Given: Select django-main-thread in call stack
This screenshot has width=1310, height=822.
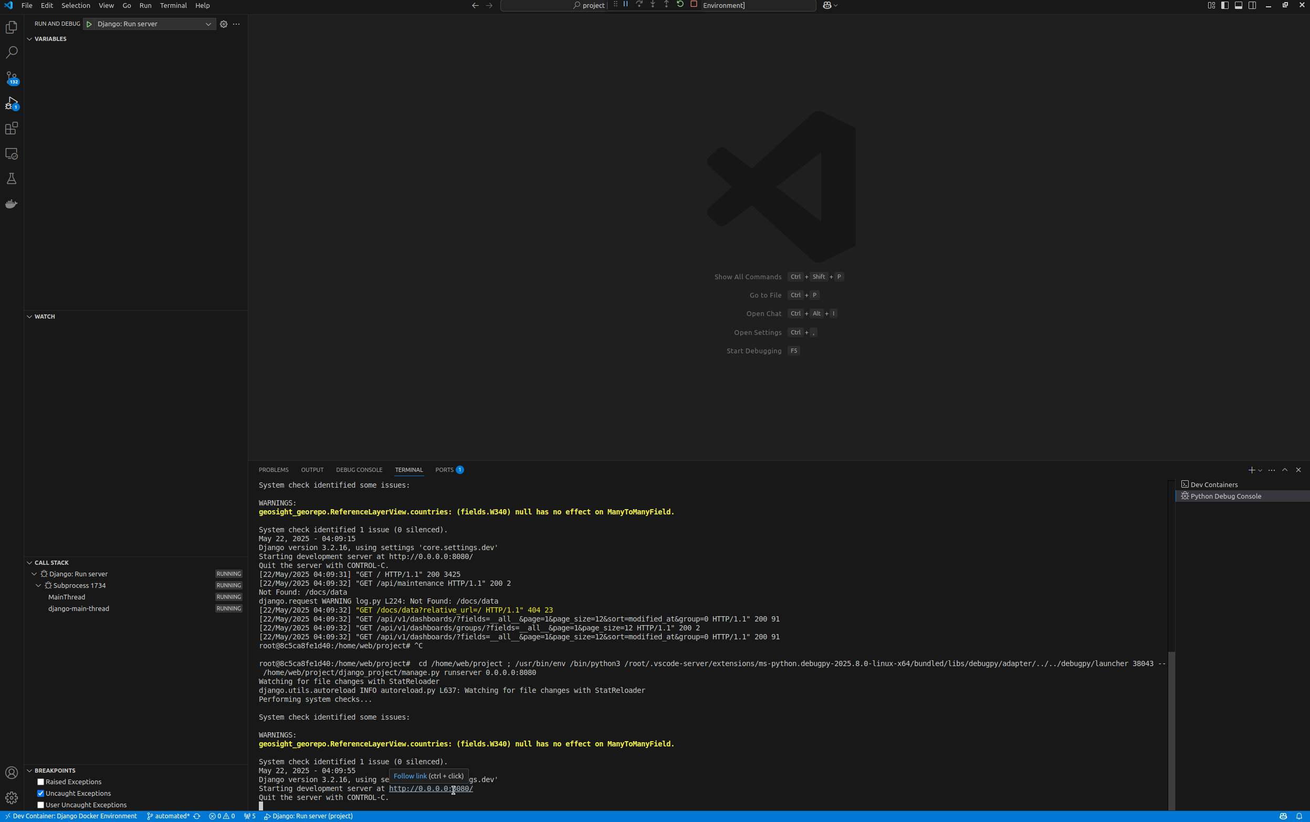Looking at the screenshot, I should click(79, 608).
